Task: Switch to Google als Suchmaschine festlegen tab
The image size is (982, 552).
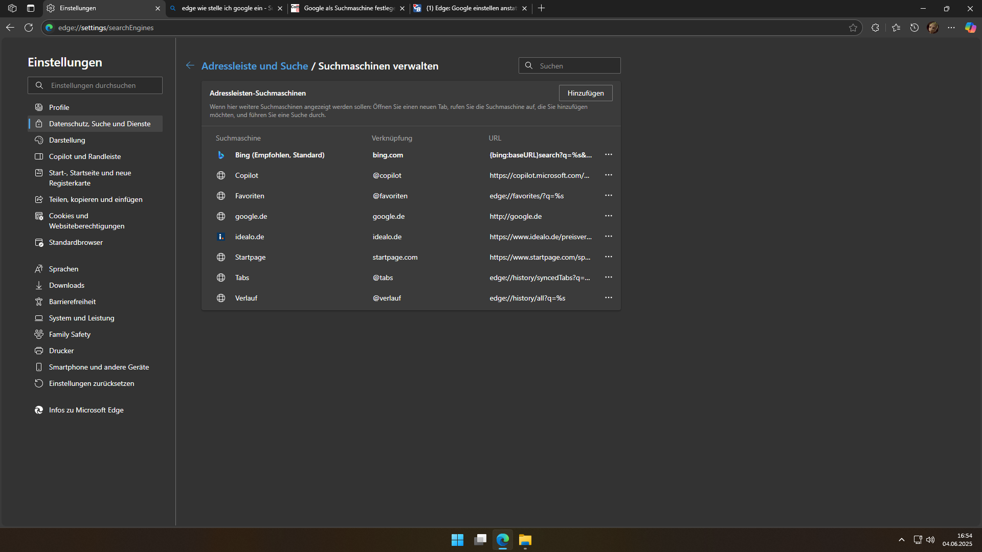Action: click(349, 8)
